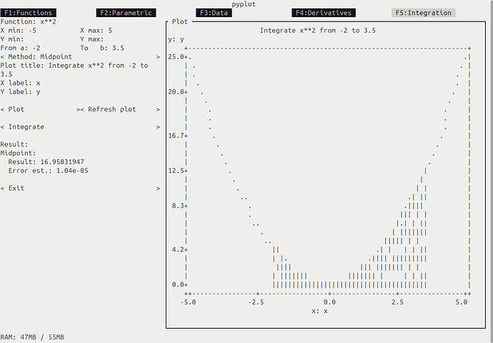
Task: Click the left arrow of the Method selector
Action: coord(3,56)
